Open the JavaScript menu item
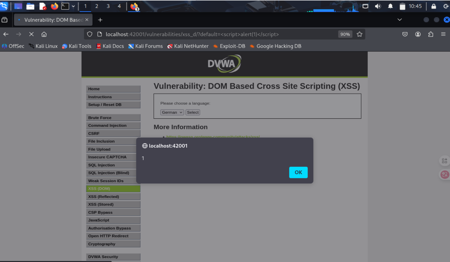This screenshot has height=262, width=450. [113, 220]
